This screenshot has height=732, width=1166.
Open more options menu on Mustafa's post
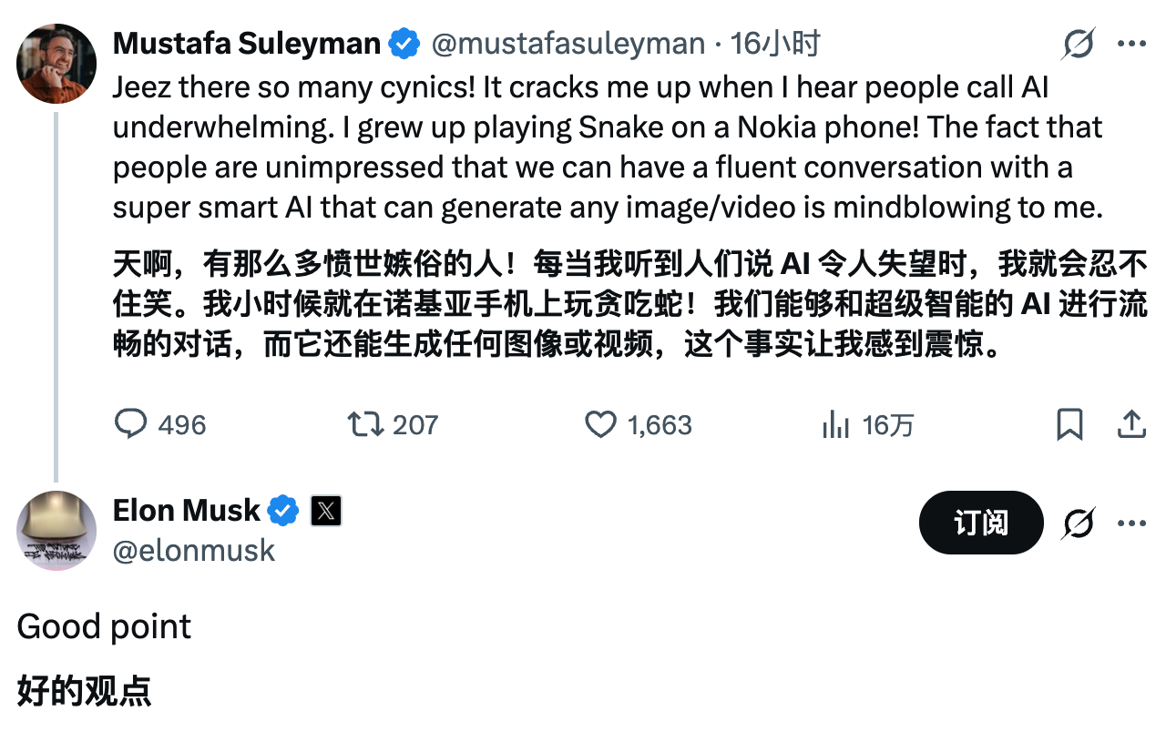click(1130, 44)
